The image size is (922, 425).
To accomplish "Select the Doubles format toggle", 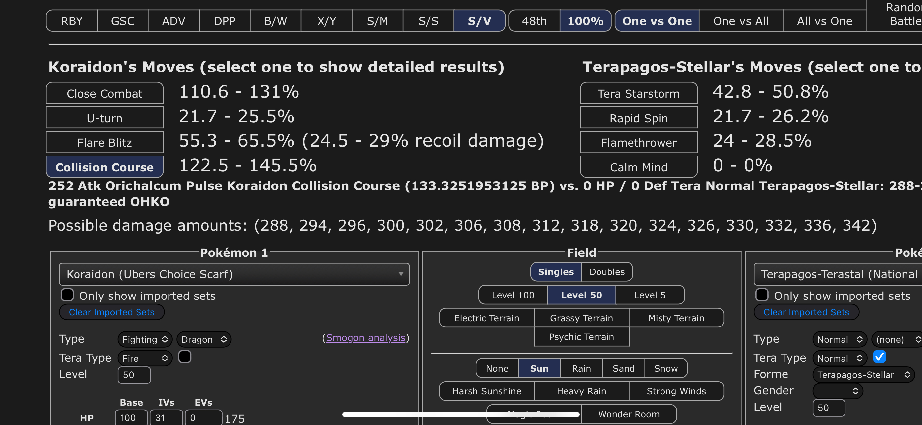I will [607, 272].
